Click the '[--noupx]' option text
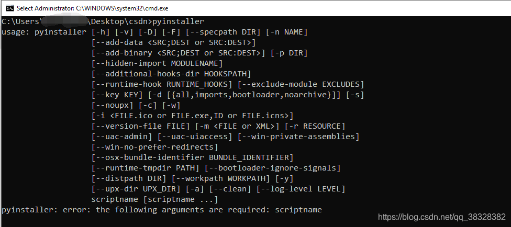 click(x=113, y=105)
